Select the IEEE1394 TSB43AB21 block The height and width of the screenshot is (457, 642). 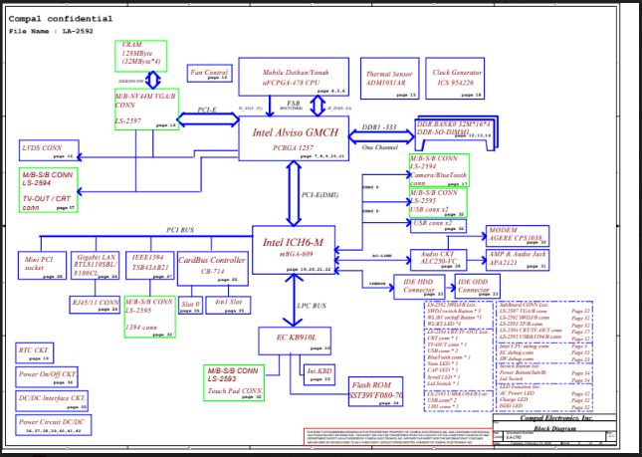[150, 266]
